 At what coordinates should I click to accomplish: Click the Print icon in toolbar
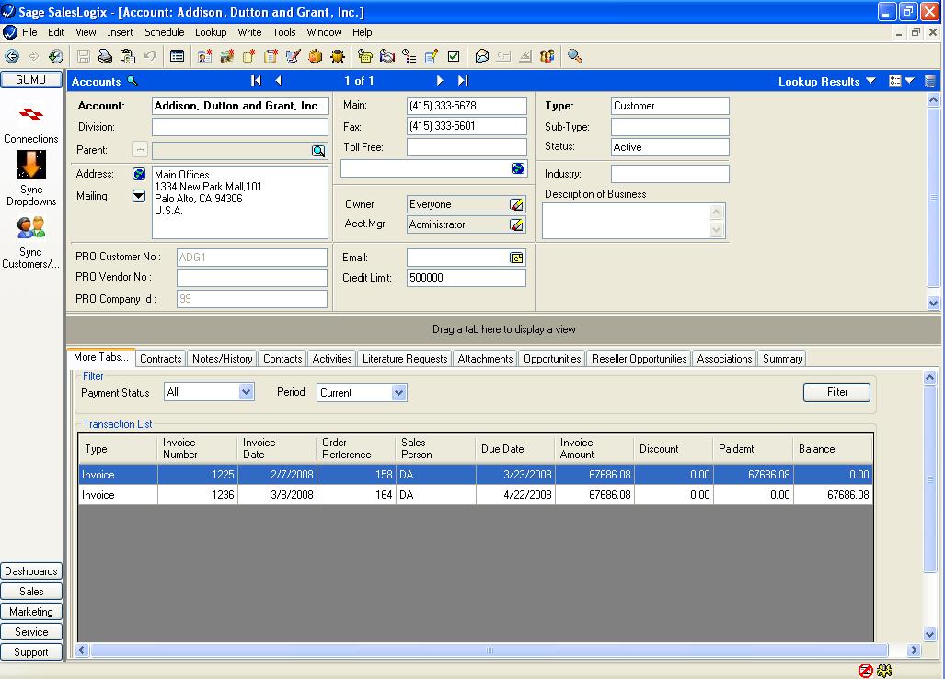tap(106, 57)
